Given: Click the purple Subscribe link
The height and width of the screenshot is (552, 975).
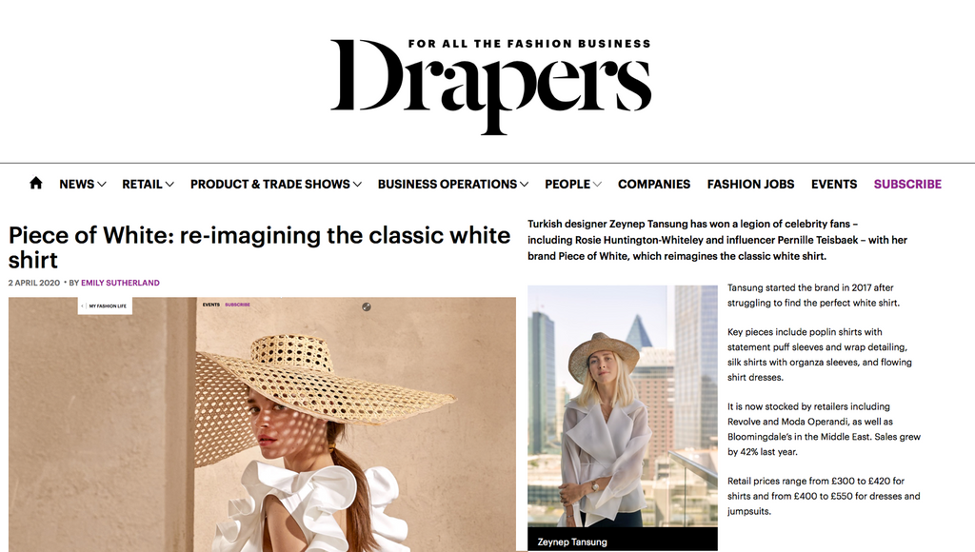Looking at the screenshot, I should pos(907,184).
